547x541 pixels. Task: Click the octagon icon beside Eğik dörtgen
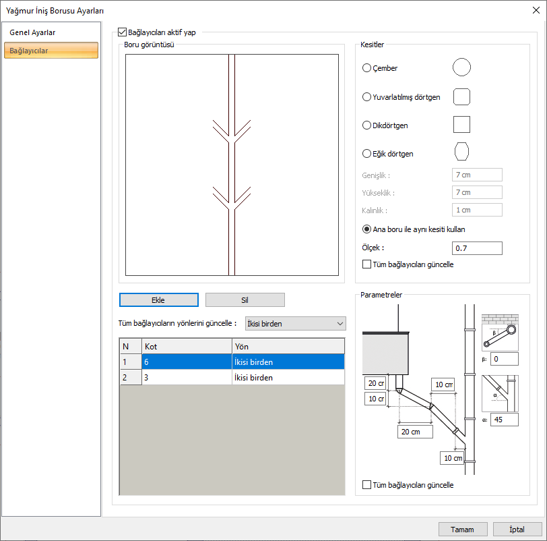tap(461, 152)
